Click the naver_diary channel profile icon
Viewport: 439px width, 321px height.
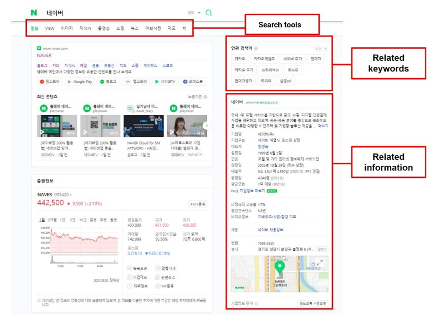pos(130,109)
